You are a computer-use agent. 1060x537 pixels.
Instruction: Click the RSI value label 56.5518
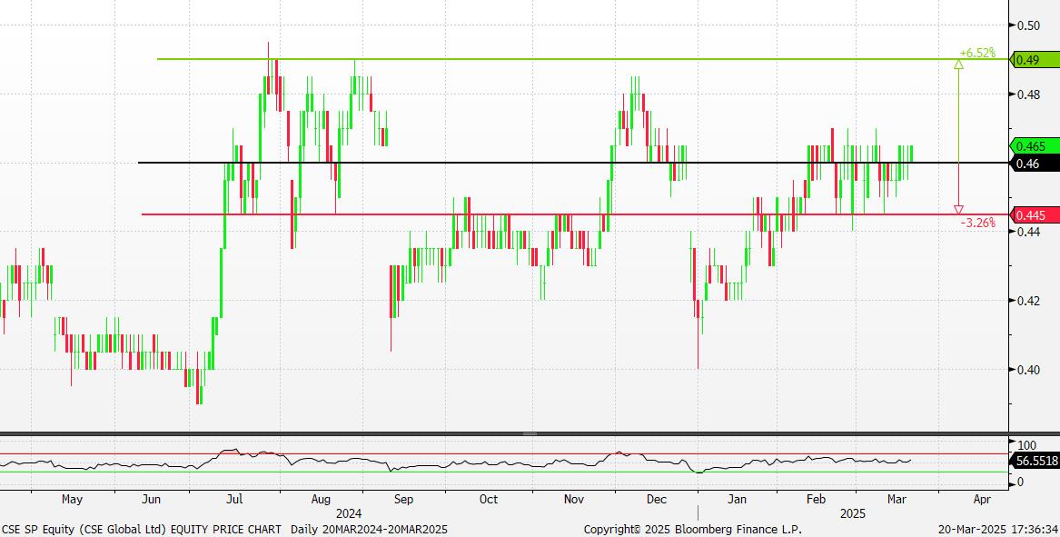(1035, 462)
